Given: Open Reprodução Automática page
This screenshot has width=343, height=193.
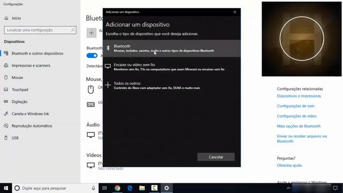Looking at the screenshot, I should pyautogui.click(x=32, y=126).
